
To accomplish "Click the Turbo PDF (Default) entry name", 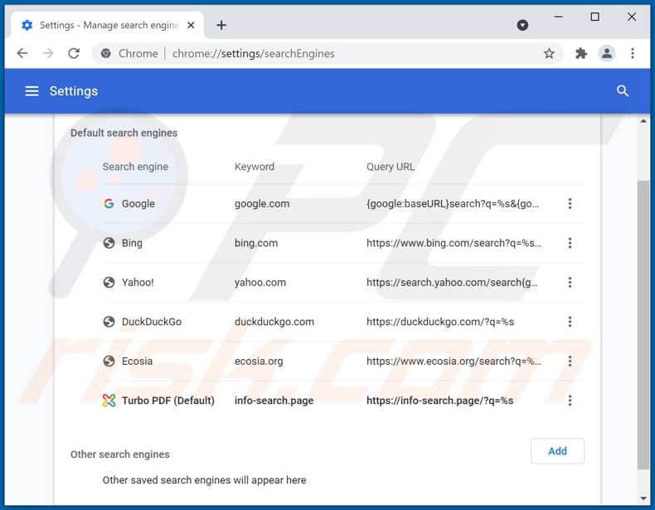I will point(168,401).
